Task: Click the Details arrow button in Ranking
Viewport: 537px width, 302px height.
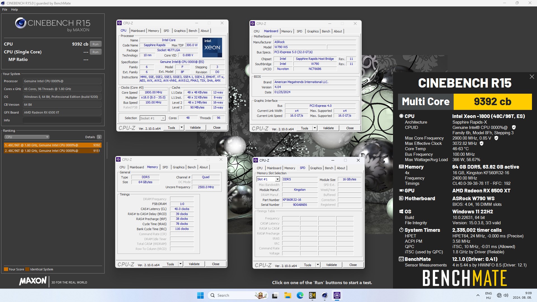Action: coord(99,137)
